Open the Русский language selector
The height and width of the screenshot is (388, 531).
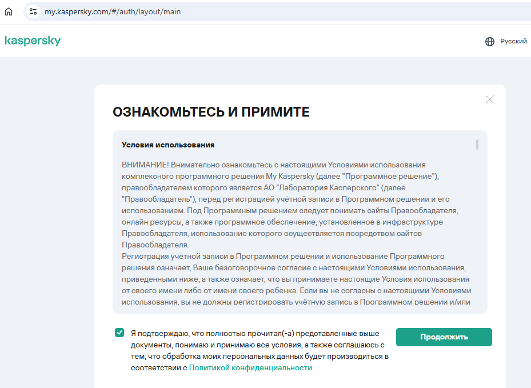513,41
